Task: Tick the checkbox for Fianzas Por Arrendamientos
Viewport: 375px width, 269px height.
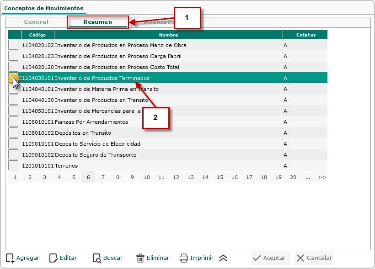Action: click(13, 121)
